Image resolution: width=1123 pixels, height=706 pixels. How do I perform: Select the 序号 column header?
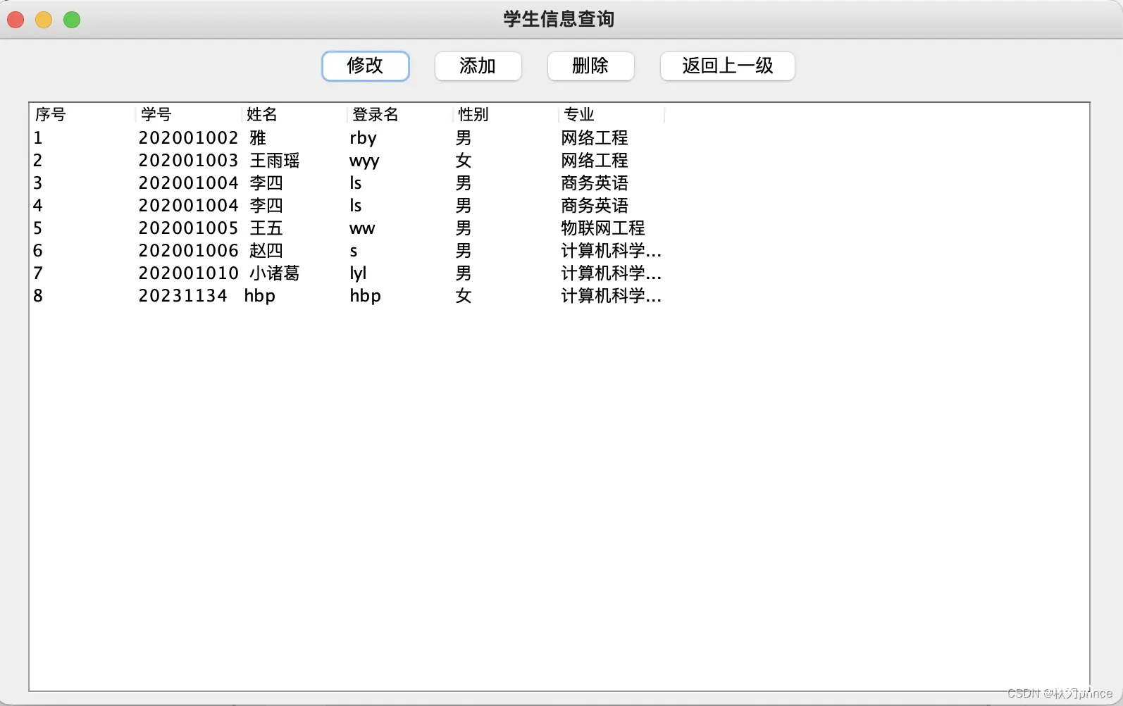coord(82,114)
